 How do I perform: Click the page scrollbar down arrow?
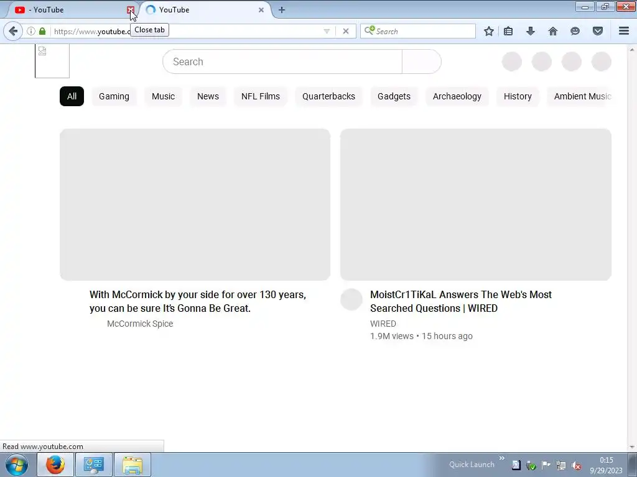tap(632, 447)
